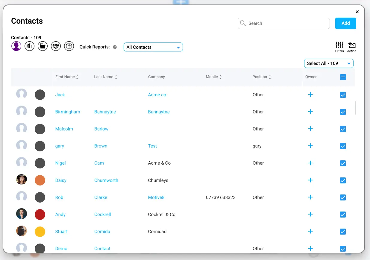Sort by the First Name column
The height and width of the screenshot is (260, 370).
[x=67, y=77]
